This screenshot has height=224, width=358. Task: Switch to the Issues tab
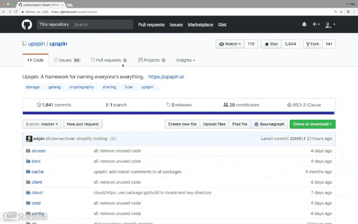click(67, 60)
